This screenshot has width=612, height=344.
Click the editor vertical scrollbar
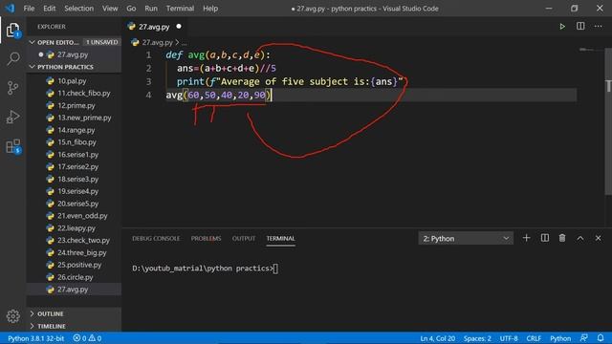pyautogui.click(x=608, y=121)
